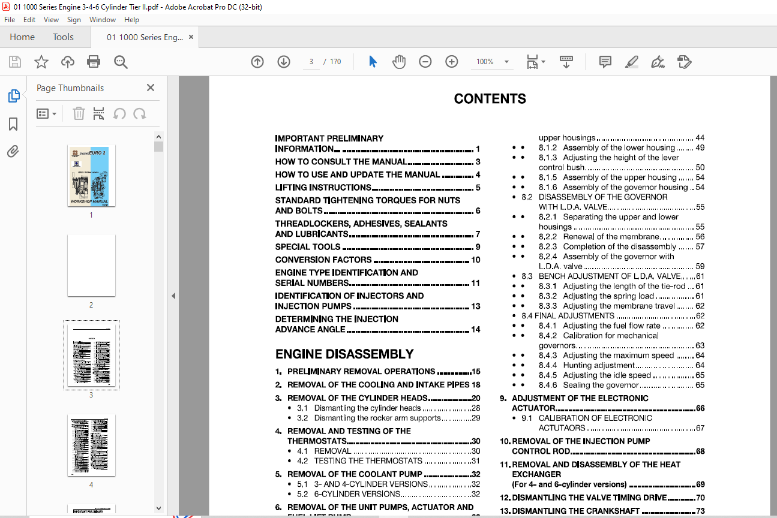777x518 pixels.
Task: Close the 01 1000 Series Eng document tab
Action: pyautogui.click(x=191, y=37)
